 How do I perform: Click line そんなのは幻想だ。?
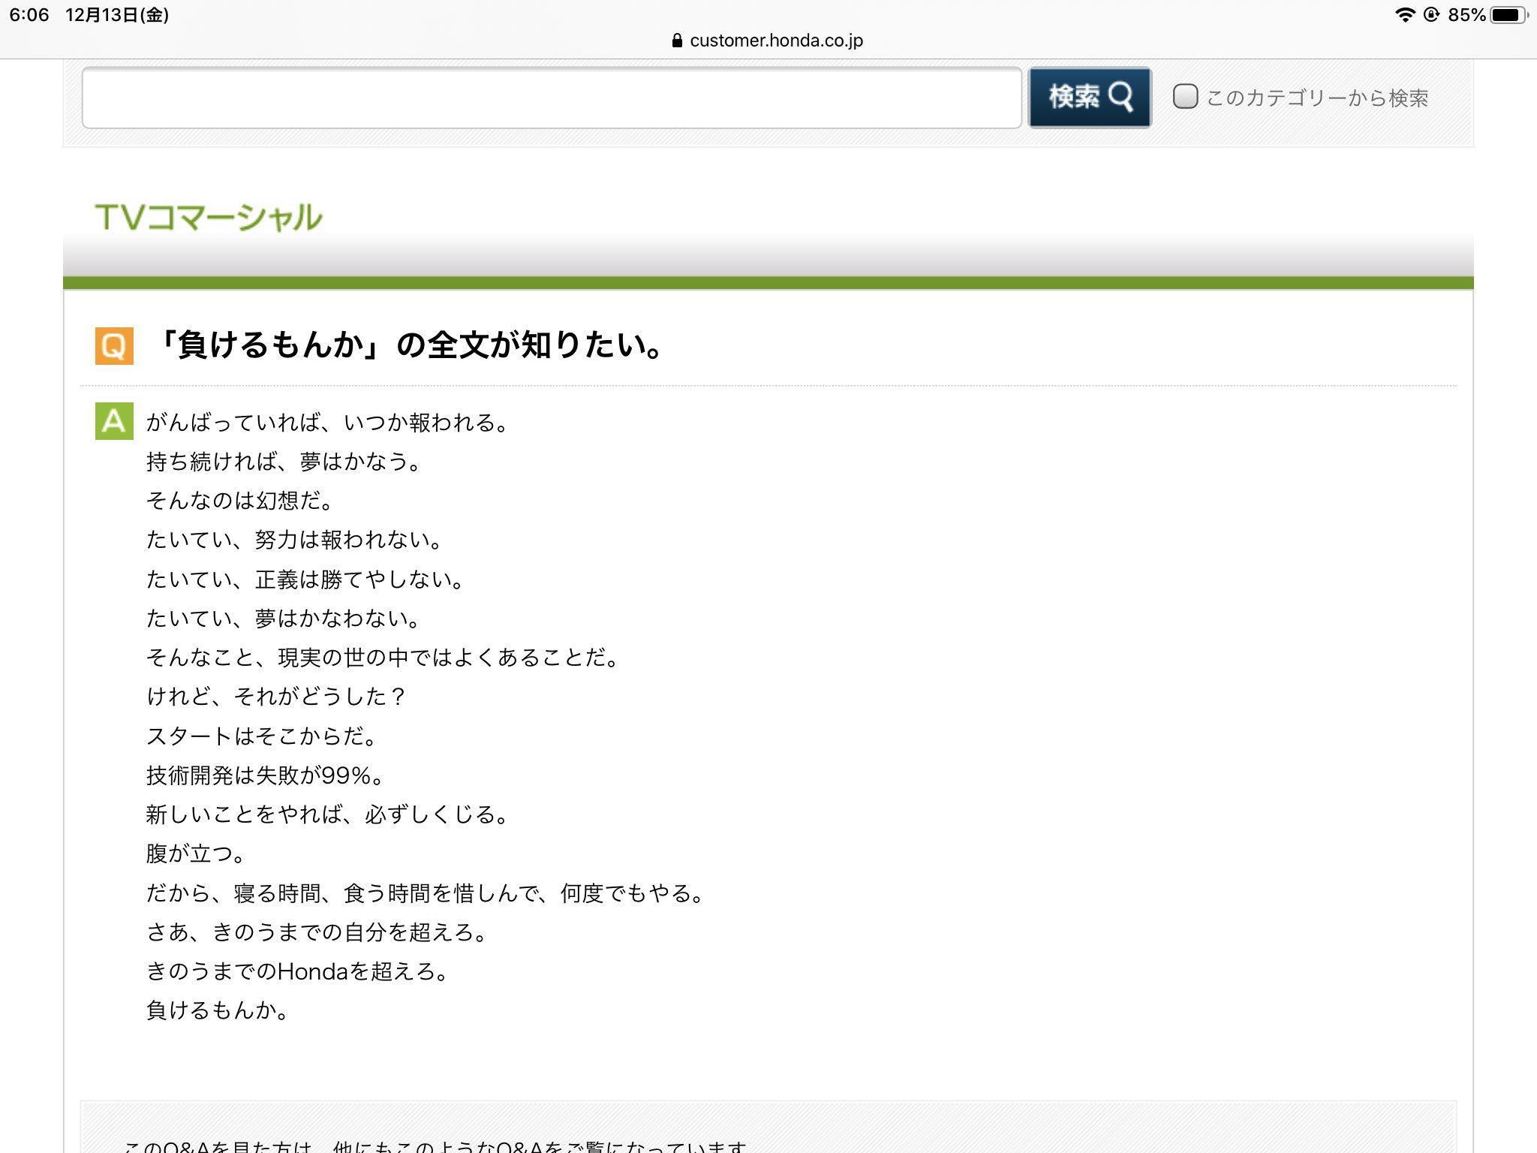point(240,501)
